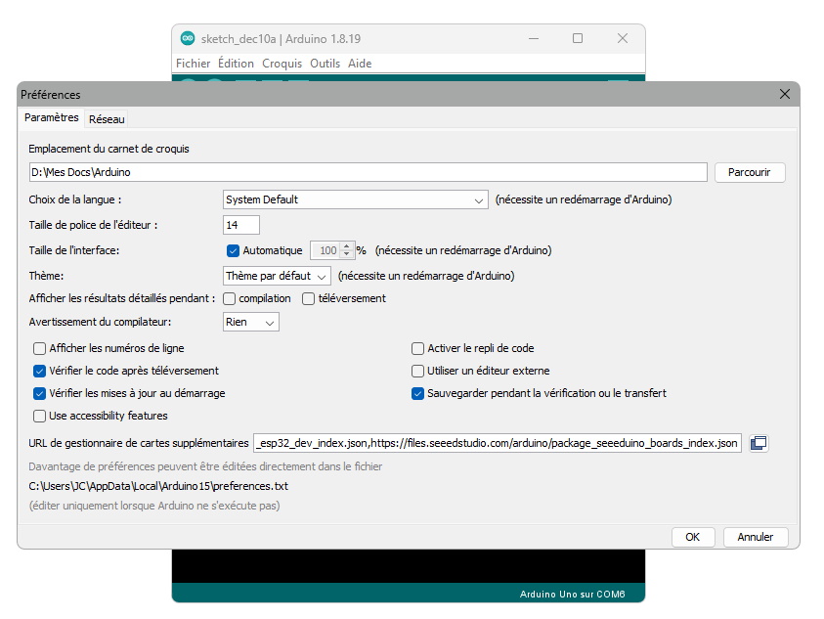824x619 pixels.
Task: Toggle 'Activer le repli de code' checkbox
Action: click(418, 348)
